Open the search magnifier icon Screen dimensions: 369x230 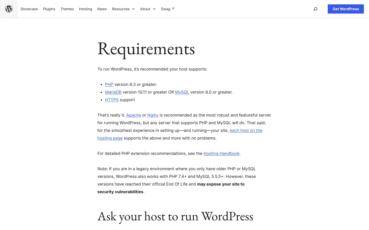click(x=315, y=9)
